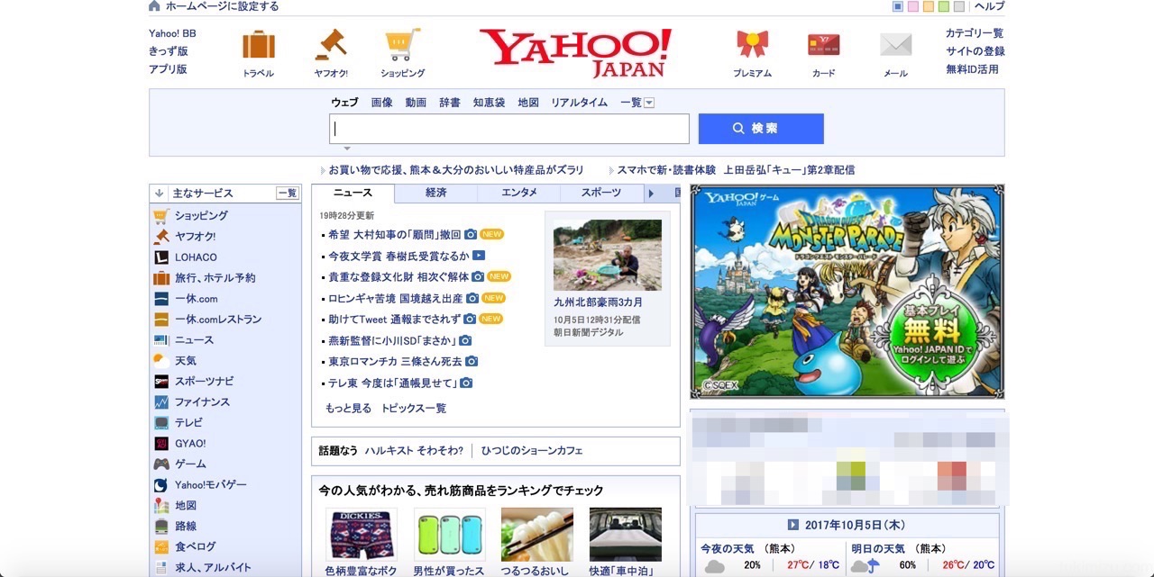
Task: Open the DICKIES boxer product thumbnail
Action: pyautogui.click(x=362, y=535)
